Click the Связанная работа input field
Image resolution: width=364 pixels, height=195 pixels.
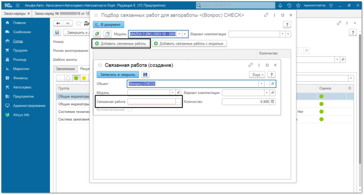pyautogui.click(x=151, y=102)
